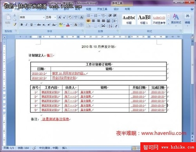Open the 更改样式 Change Styles dropdown
The image size is (196, 152).
[176, 20]
